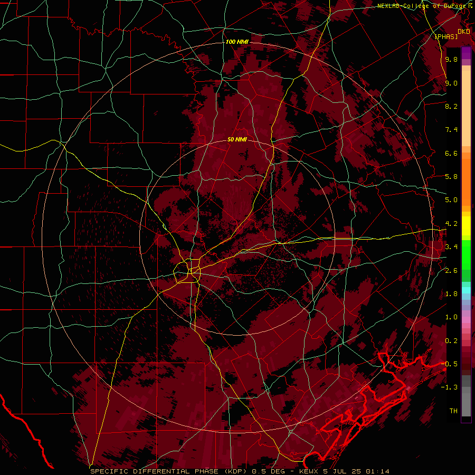Pick the bright green color bar segment
Viewport: 475px width, 475px height.
[466, 254]
